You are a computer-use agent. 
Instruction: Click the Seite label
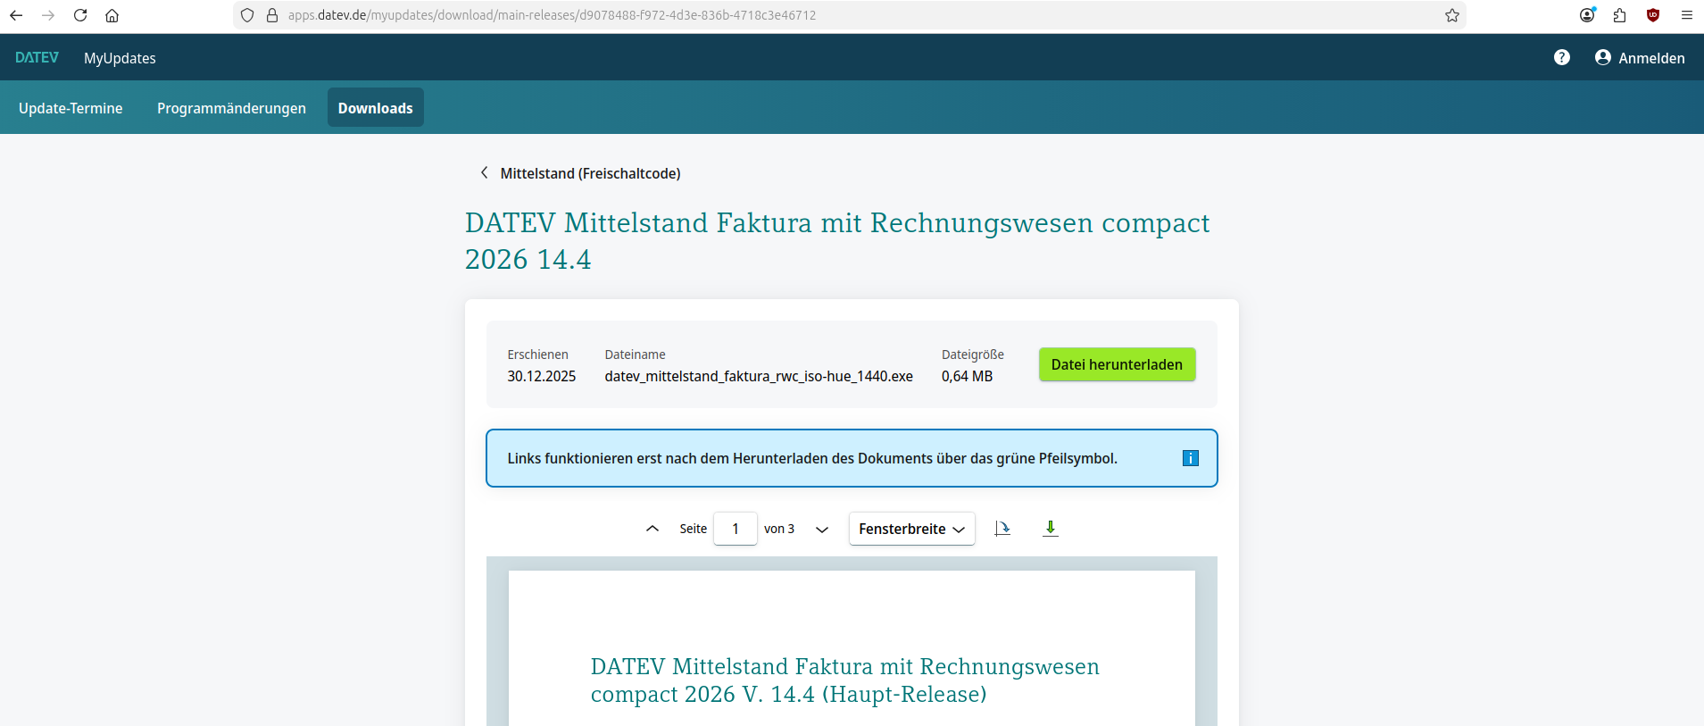693,529
